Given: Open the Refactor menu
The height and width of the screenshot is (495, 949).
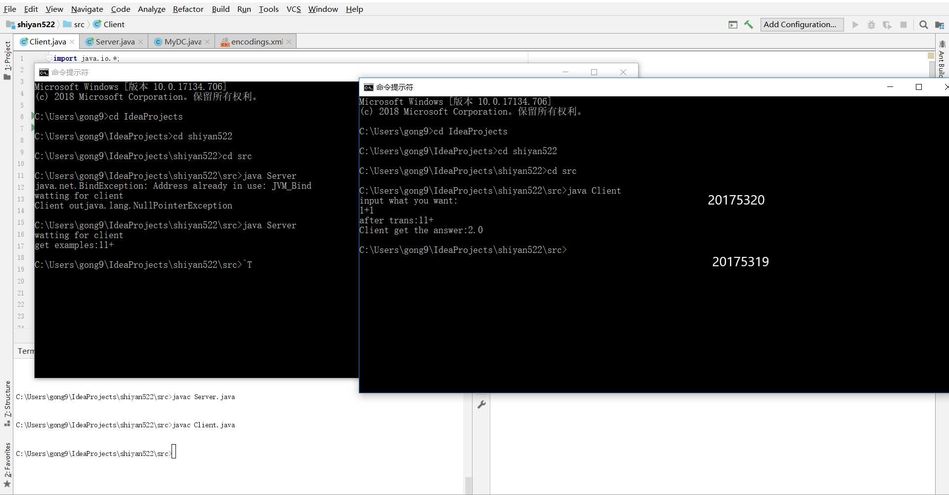Looking at the screenshot, I should [x=188, y=9].
